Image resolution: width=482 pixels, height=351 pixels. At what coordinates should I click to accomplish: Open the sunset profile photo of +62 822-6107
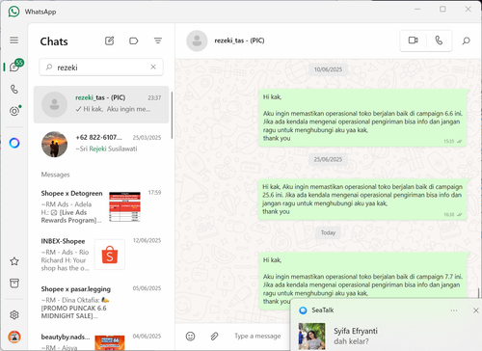(55, 144)
